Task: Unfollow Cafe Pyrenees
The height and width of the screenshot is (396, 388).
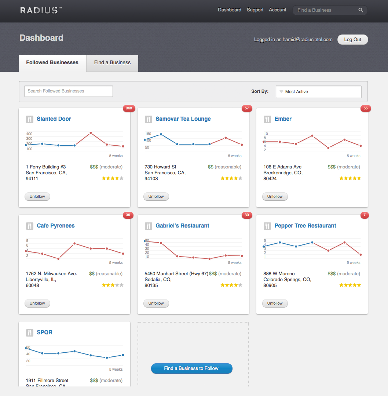Action: click(x=37, y=303)
